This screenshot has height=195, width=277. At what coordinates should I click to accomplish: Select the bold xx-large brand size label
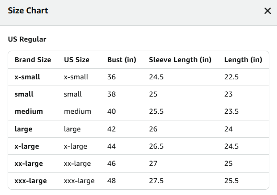click(x=29, y=163)
